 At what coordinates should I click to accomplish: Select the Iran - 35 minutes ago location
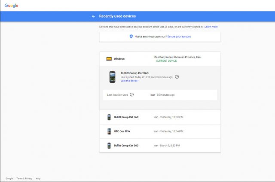162,94
